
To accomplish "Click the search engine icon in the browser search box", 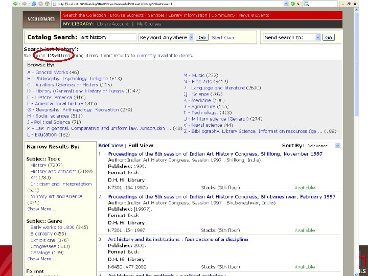I will click(x=306, y=4).
